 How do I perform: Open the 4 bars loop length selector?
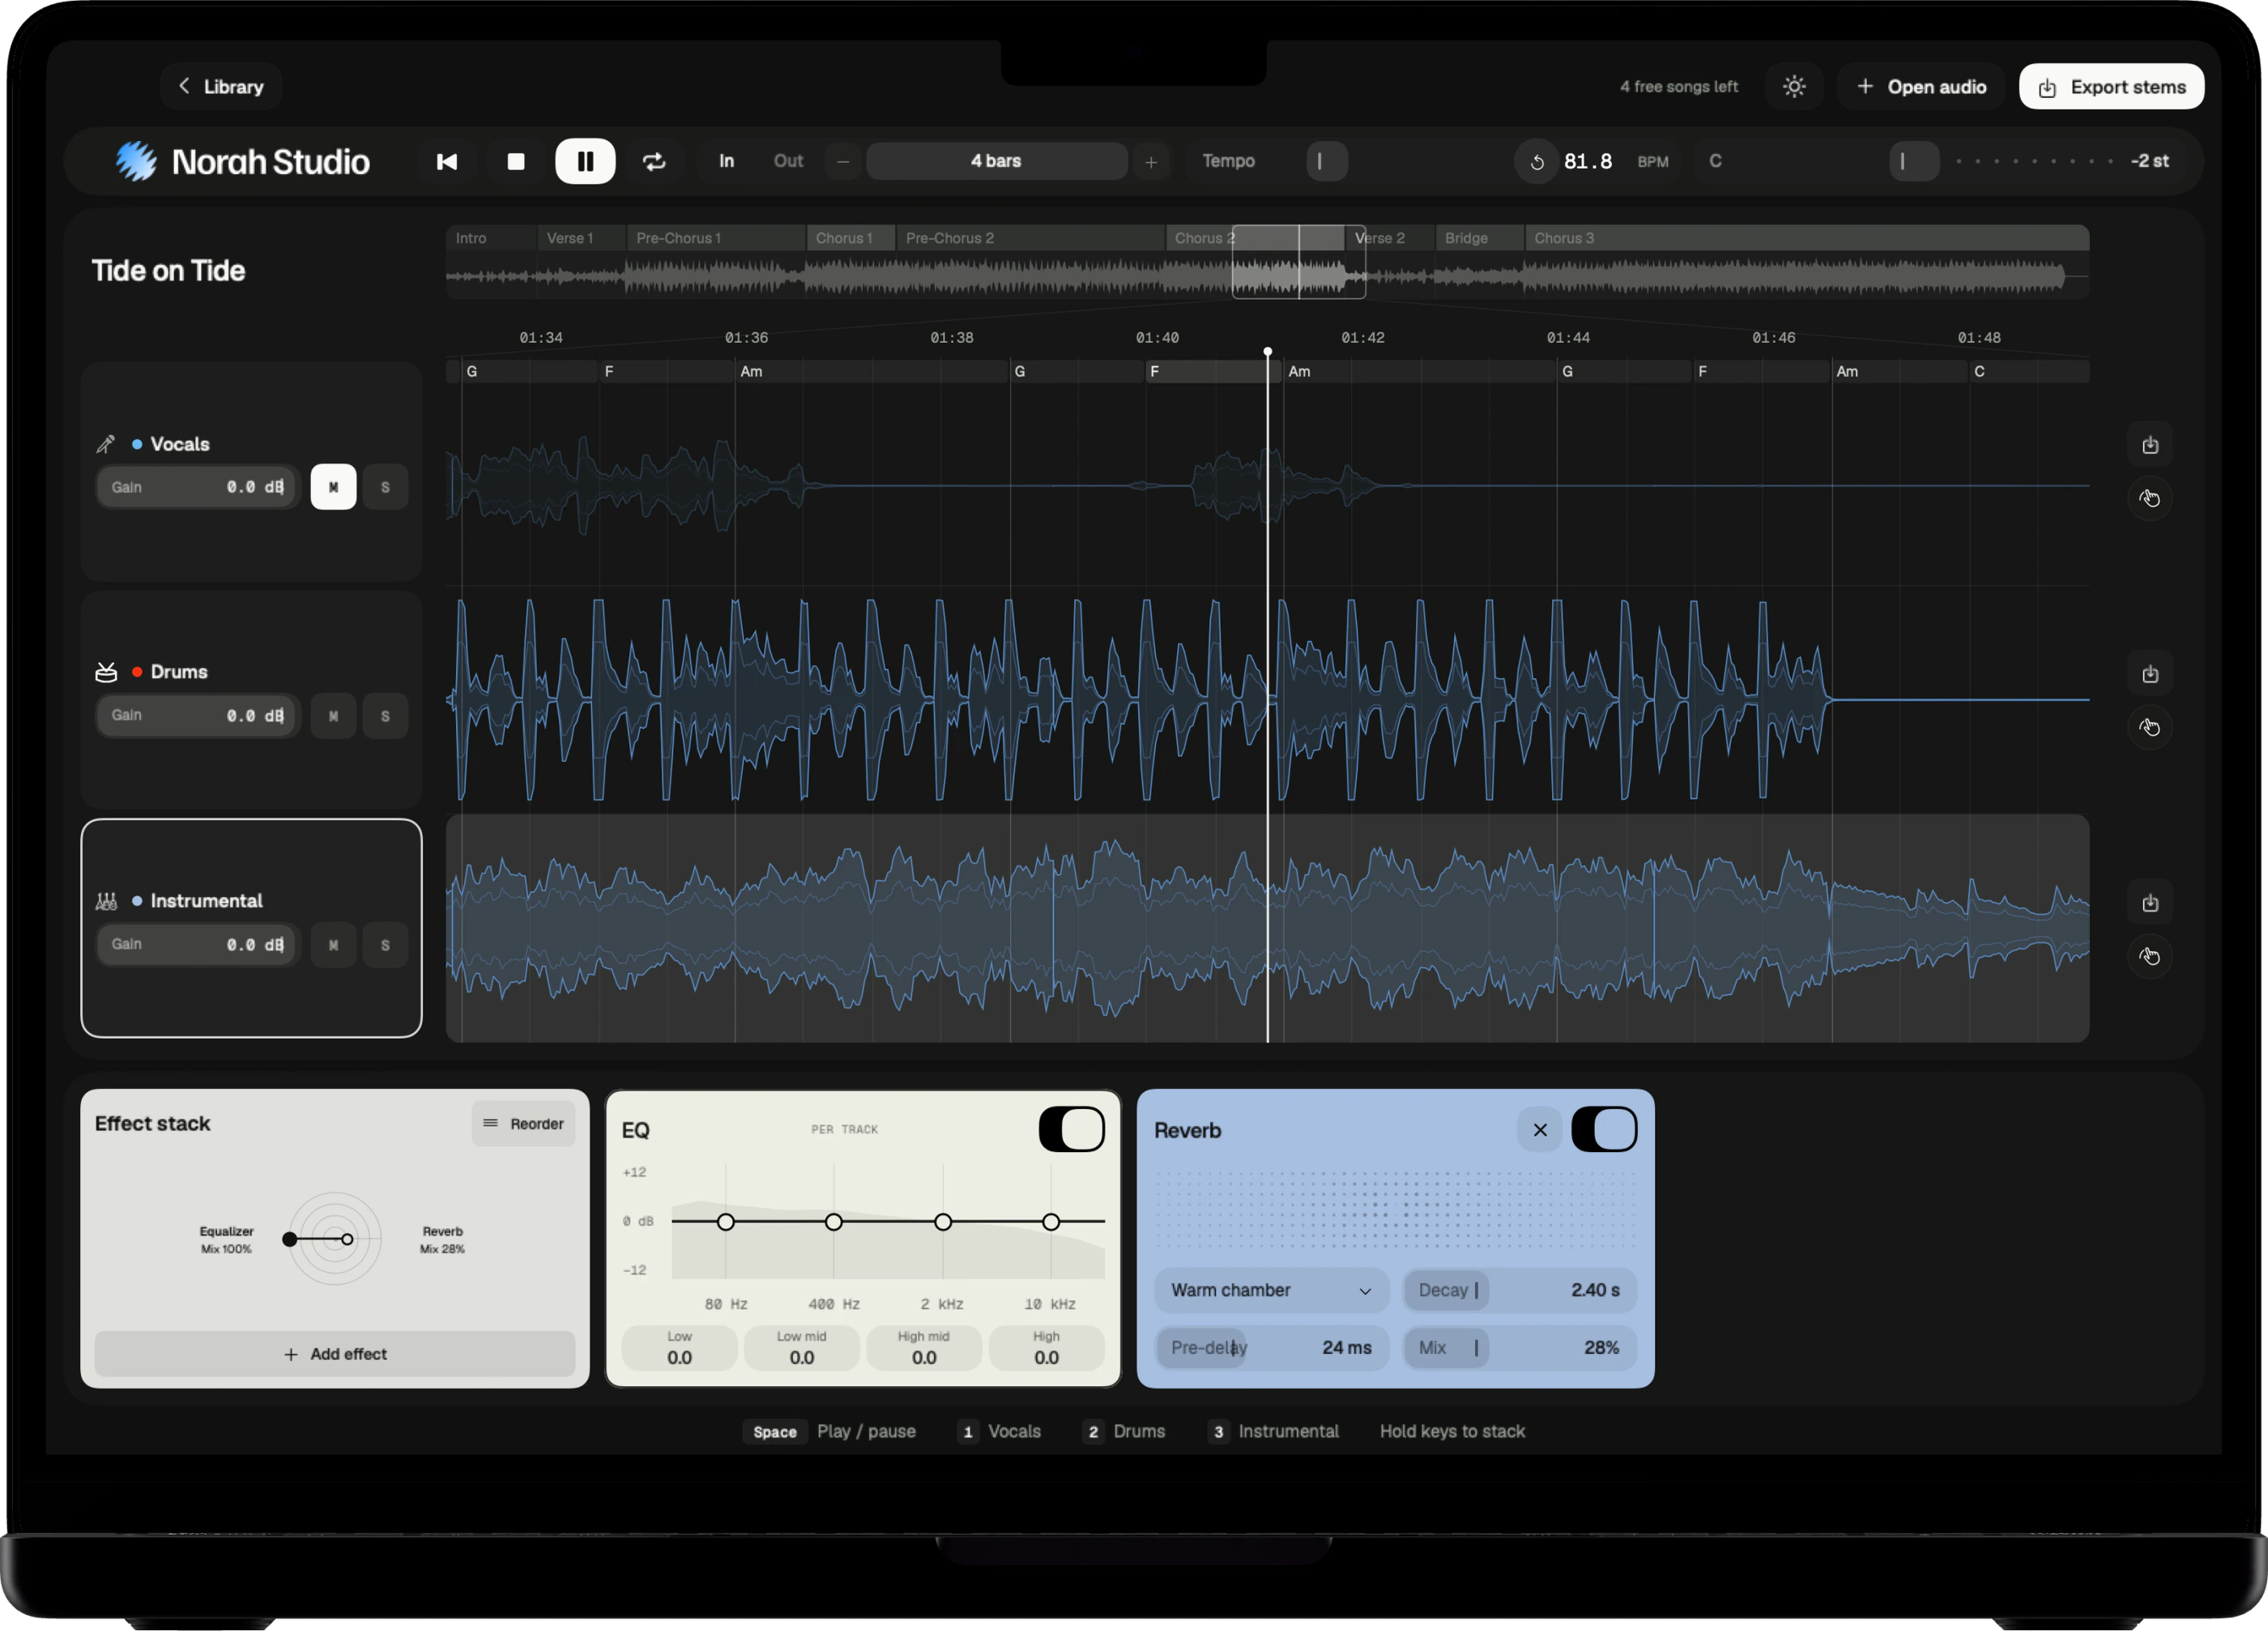pos(996,161)
